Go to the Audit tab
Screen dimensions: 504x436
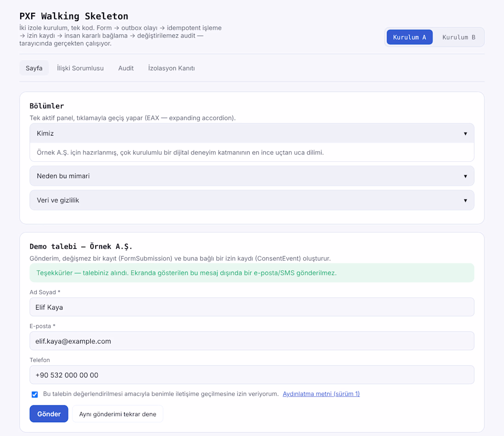126,68
